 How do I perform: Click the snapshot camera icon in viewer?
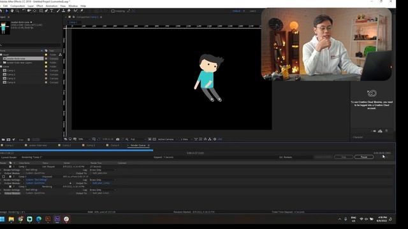coord(117,139)
